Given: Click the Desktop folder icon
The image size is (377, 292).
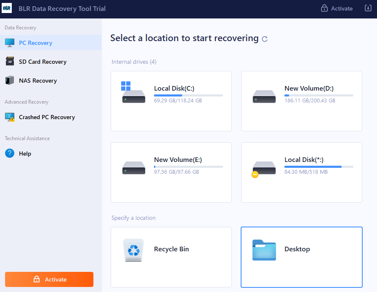Looking at the screenshot, I should tap(264, 250).
